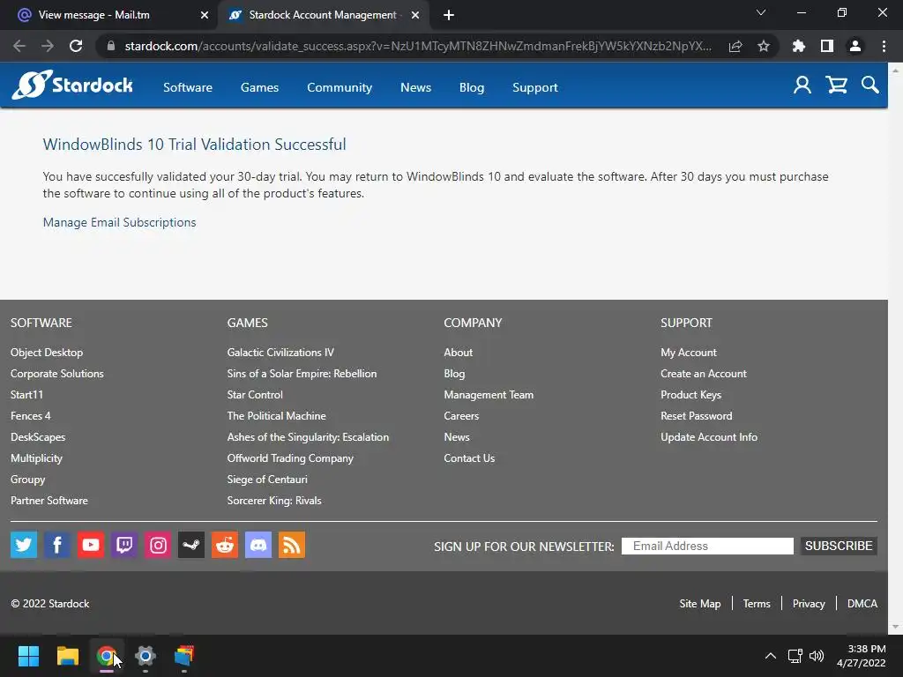Open Galactic Civilizations IV link
Screen dimensions: 903x677
280,353
